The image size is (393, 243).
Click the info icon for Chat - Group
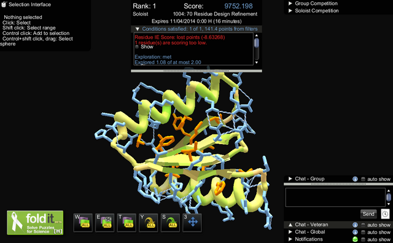click(355, 179)
